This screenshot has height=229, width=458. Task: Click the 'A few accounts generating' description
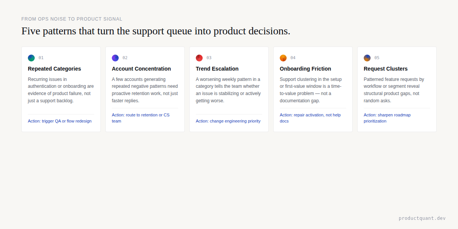click(145, 90)
